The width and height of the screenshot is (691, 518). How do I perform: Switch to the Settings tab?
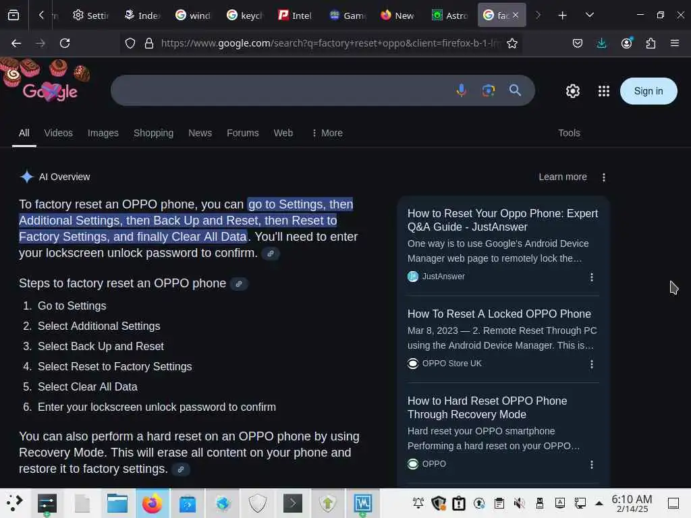(x=90, y=16)
